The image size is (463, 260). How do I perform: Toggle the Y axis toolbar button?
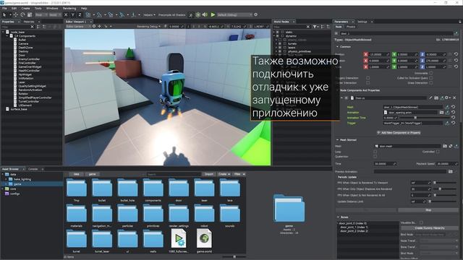[x=73, y=14]
